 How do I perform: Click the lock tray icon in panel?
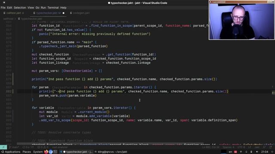point(251,152)
